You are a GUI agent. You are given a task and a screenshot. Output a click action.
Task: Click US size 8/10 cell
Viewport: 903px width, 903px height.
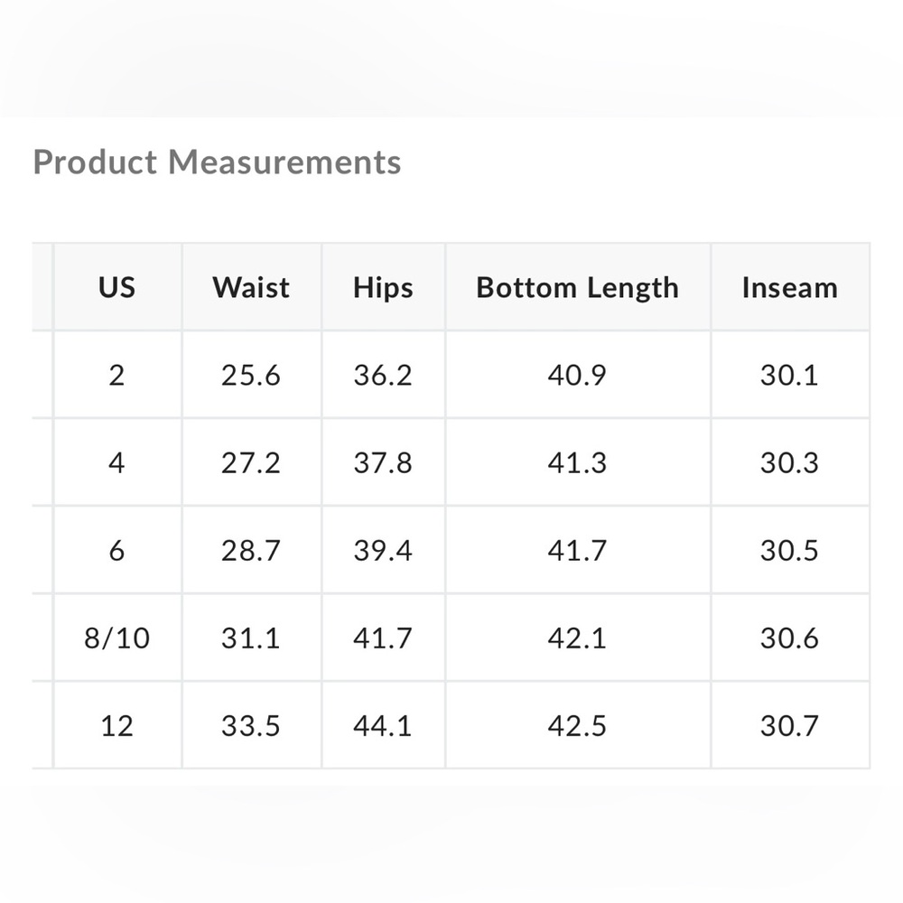(116, 638)
